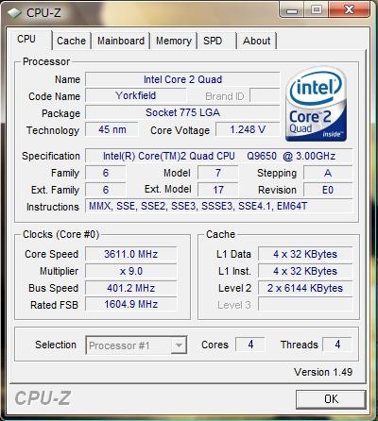Go to the Memory tab
The image size is (378, 421).
pyautogui.click(x=174, y=41)
